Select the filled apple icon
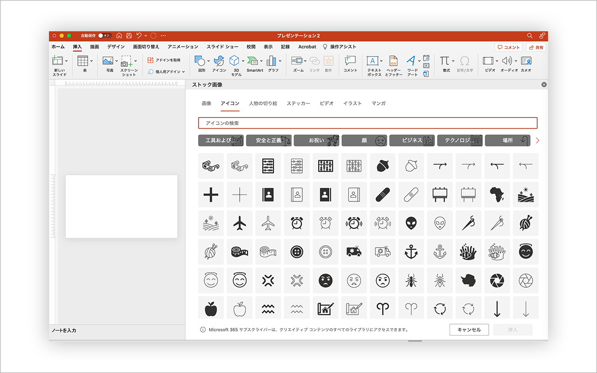The height and width of the screenshot is (373, 597). 211,309
